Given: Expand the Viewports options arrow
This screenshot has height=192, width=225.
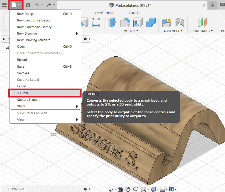Looking at the screenshot, I should [x=176, y=189].
